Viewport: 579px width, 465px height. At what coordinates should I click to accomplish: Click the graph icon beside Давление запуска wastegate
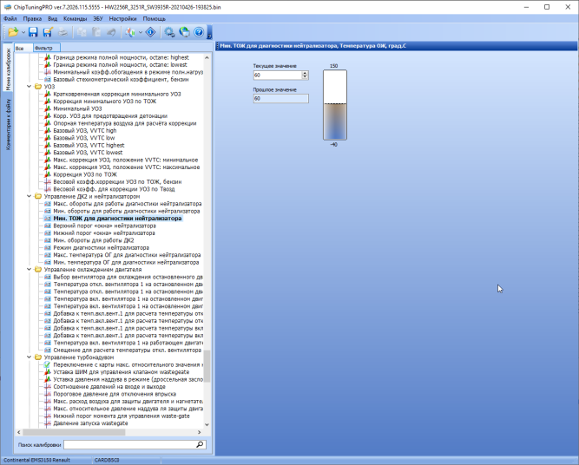48,423
